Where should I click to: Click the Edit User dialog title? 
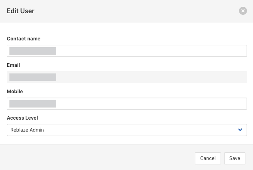click(x=21, y=11)
